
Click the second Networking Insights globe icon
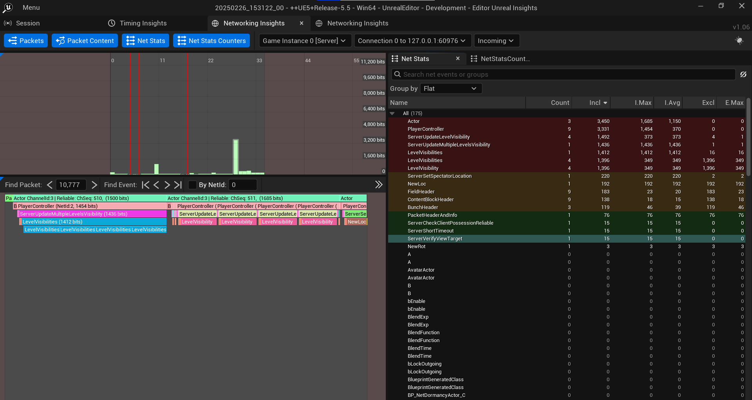pyautogui.click(x=319, y=23)
